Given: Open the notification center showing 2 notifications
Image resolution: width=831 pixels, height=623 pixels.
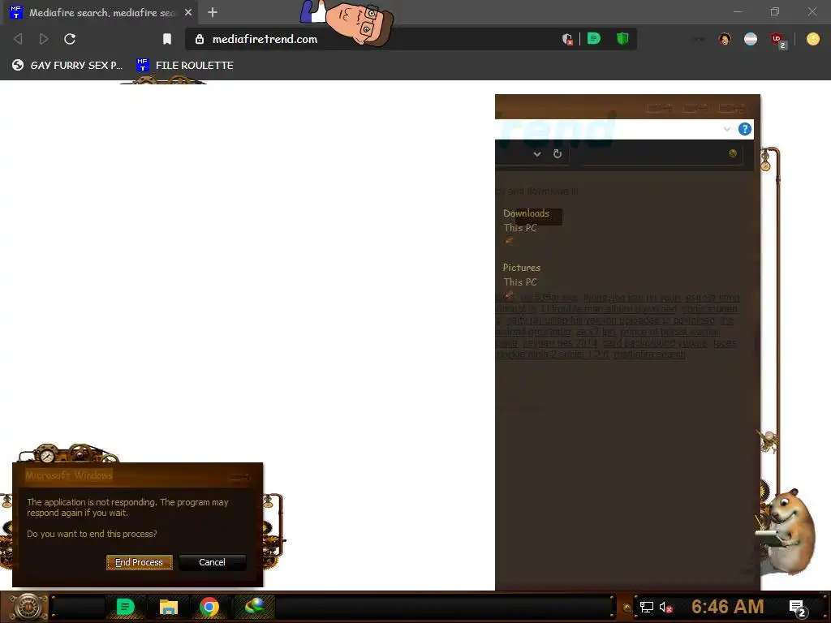Looking at the screenshot, I should click(x=798, y=608).
